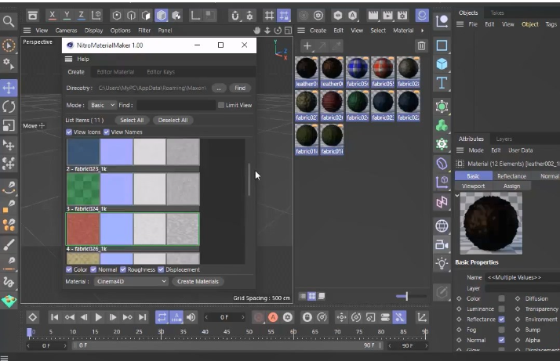The height and width of the screenshot is (361, 560).
Task: Open the Cinema4D material type dropdown
Action: 131,281
